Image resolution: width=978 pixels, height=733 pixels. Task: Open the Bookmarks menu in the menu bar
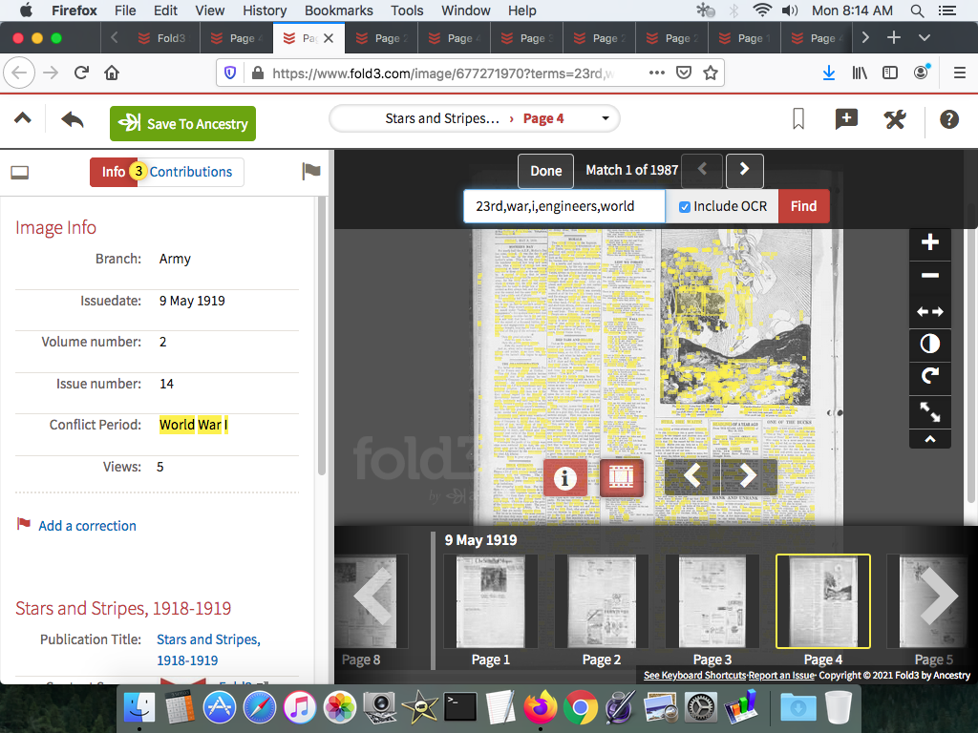[338, 10]
